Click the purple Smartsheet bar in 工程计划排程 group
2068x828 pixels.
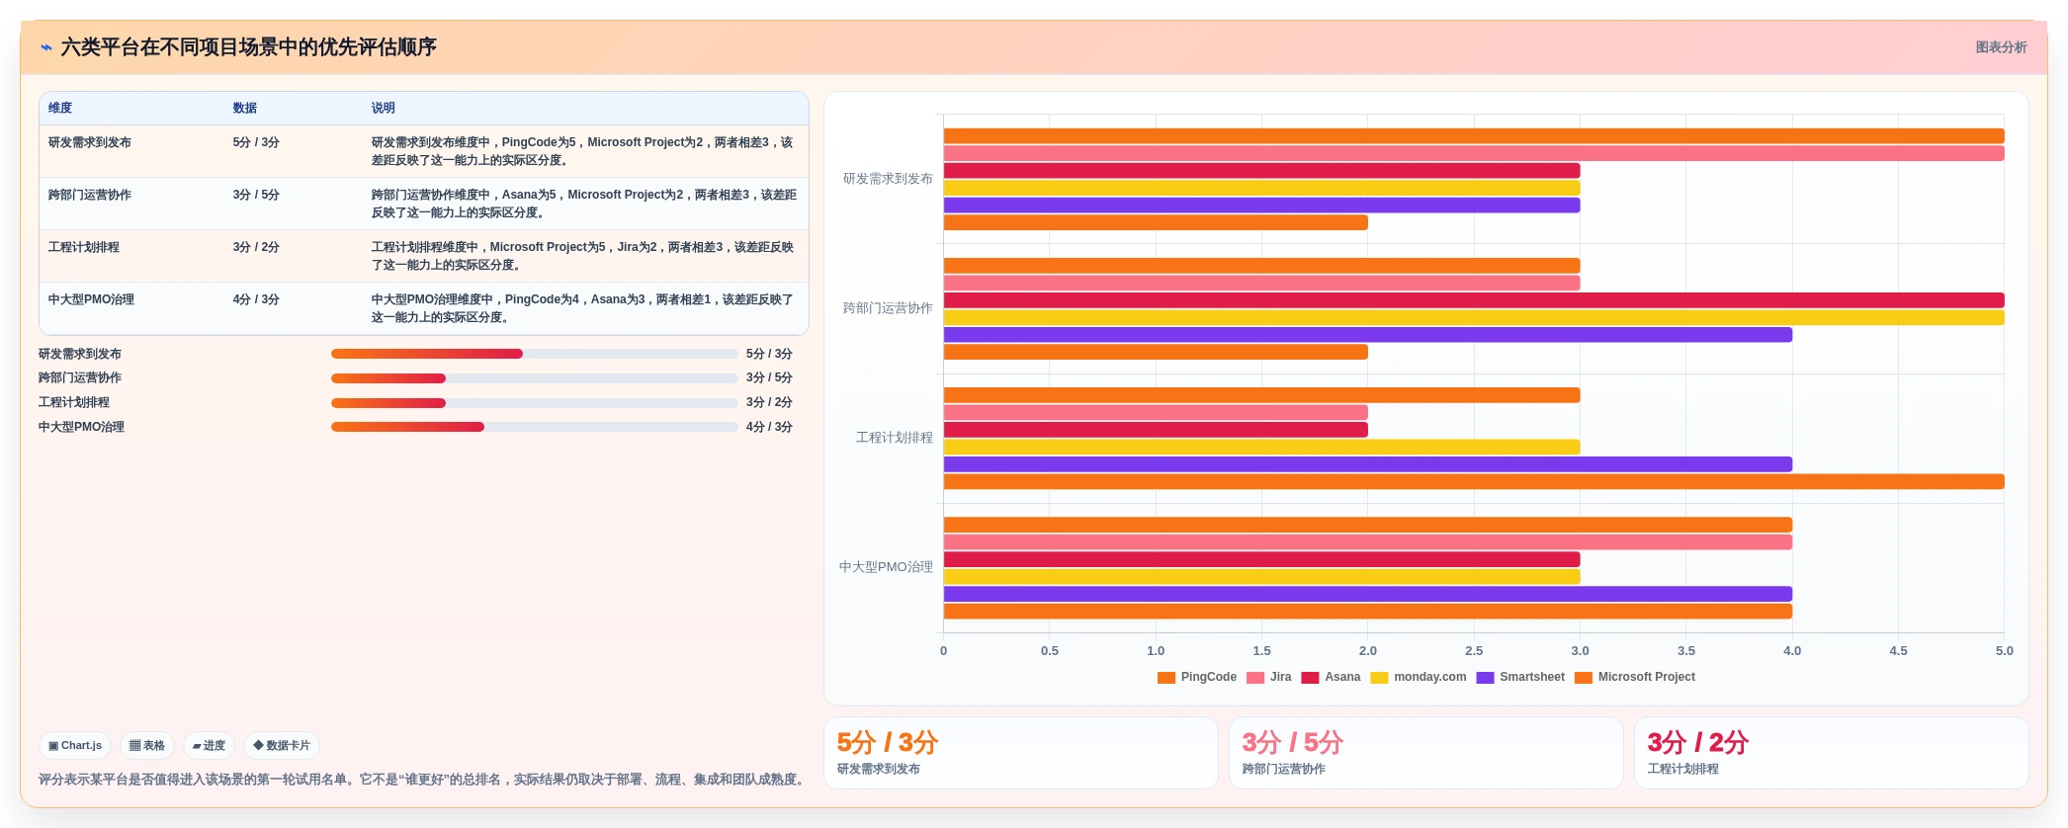tap(1368, 464)
